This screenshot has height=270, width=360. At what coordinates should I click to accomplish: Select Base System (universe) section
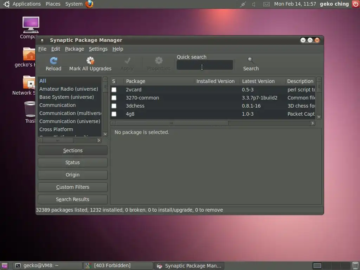[x=70, y=97]
